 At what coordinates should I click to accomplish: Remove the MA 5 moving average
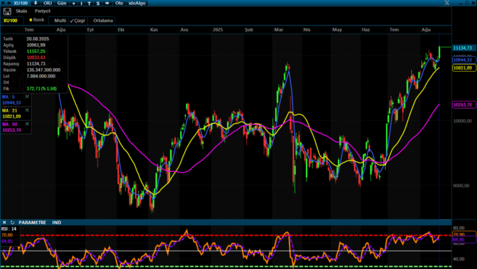click(x=27, y=96)
